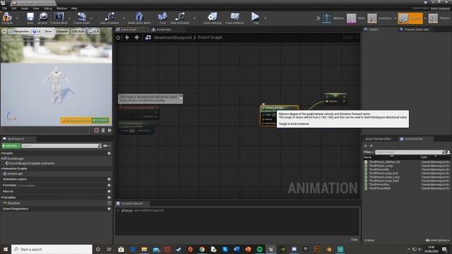Open the File menu
This screenshot has width=452, height=254.
click(x=5, y=8)
